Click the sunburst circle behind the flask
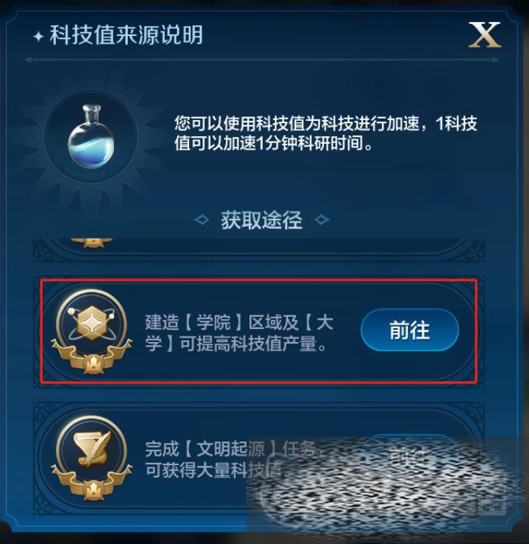This screenshot has height=544, width=529. point(91,137)
